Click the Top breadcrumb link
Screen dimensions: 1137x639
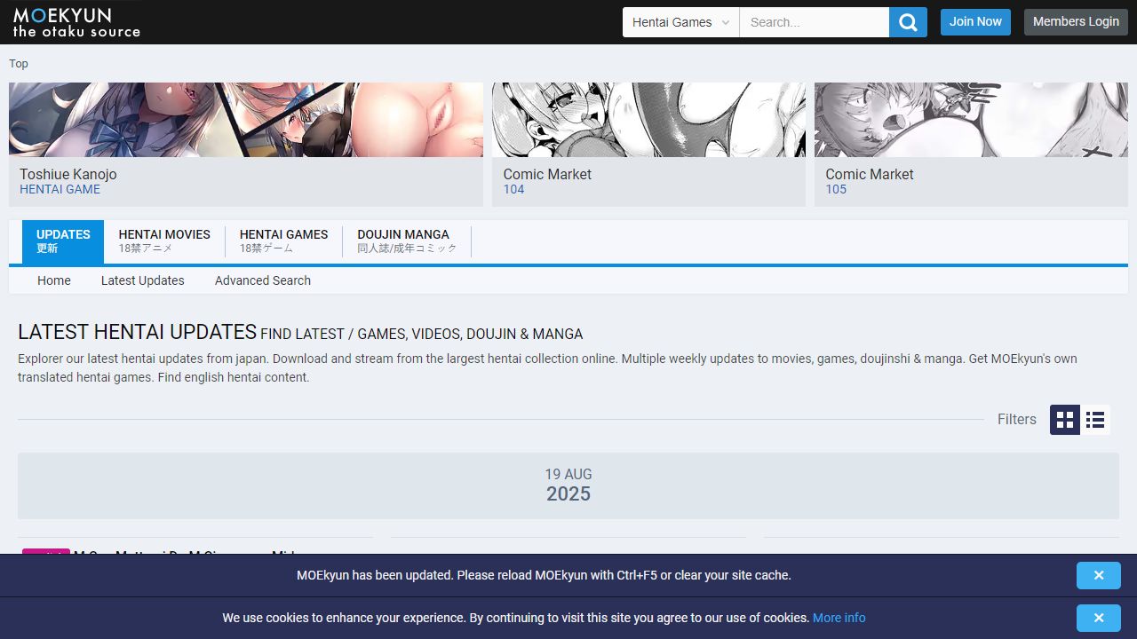pyautogui.click(x=19, y=64)
